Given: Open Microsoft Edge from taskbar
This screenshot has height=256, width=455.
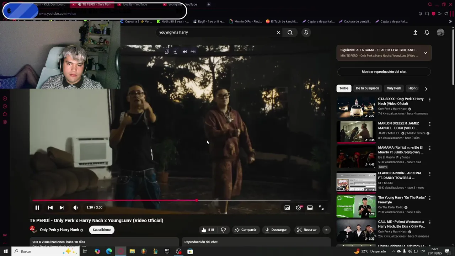Looking at the screenshot, I should click(109, 251).
